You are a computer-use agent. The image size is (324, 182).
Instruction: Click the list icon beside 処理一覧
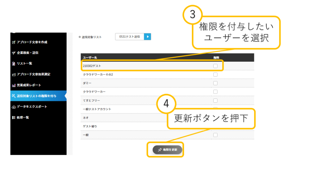[14, 117]
